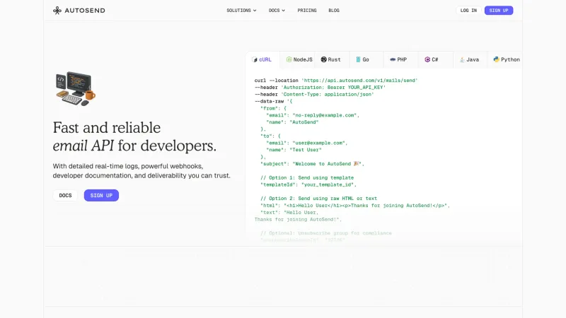The image size is (566, 318).
Task: Click the Java cup icon
Action: coord(462,59)
